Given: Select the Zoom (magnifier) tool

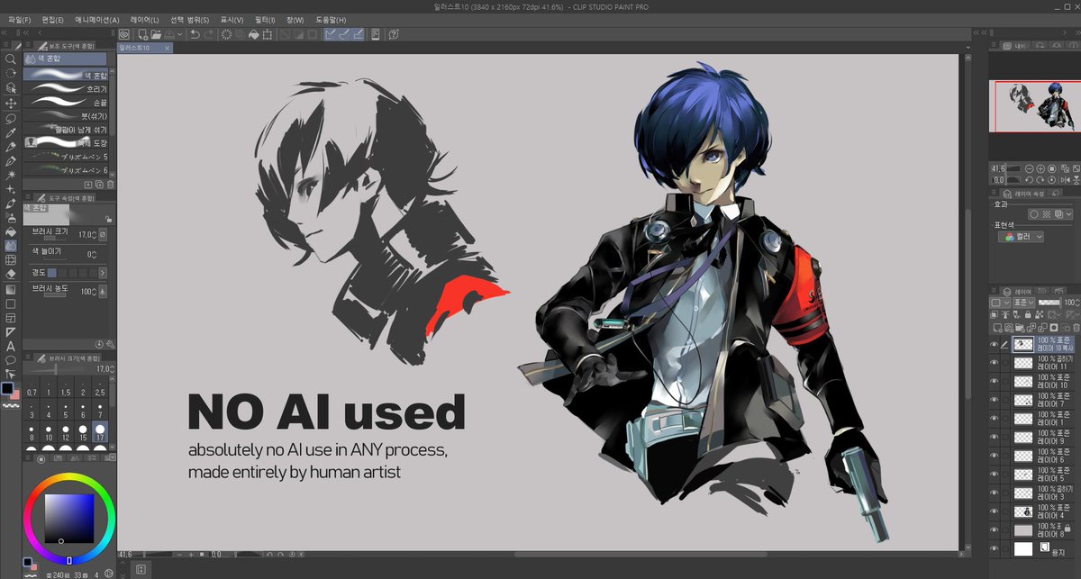Looking at the screenshot, I should [11, 59].
